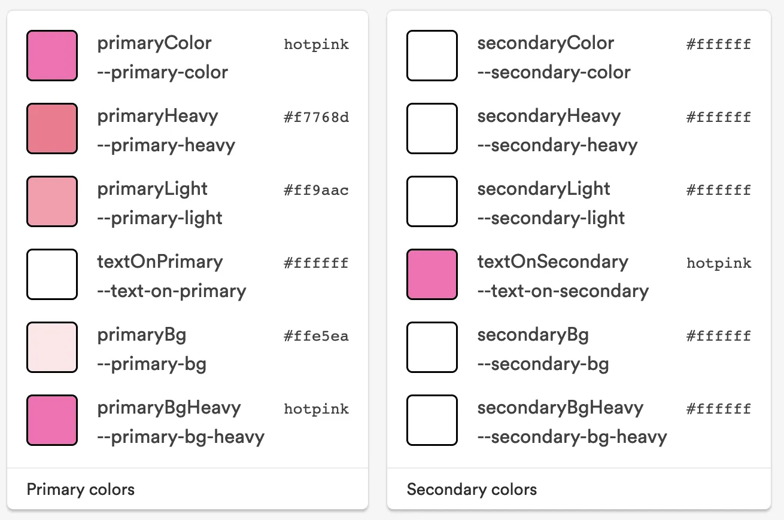Select the textOnSecondary hotpink swatch
The image size is (784, 520).
(432, 274)
